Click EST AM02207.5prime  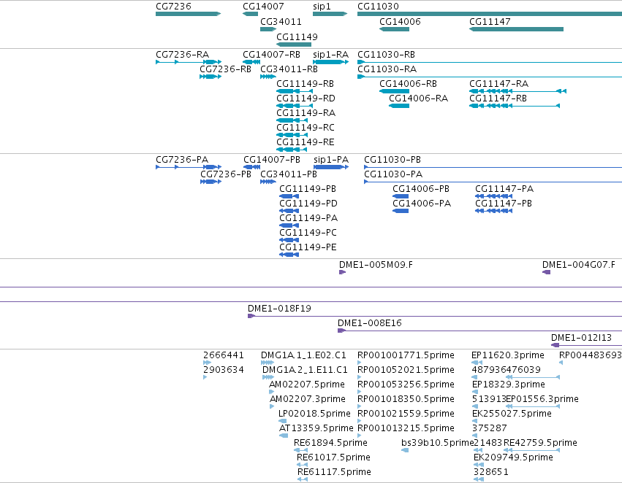pos(272,392)
